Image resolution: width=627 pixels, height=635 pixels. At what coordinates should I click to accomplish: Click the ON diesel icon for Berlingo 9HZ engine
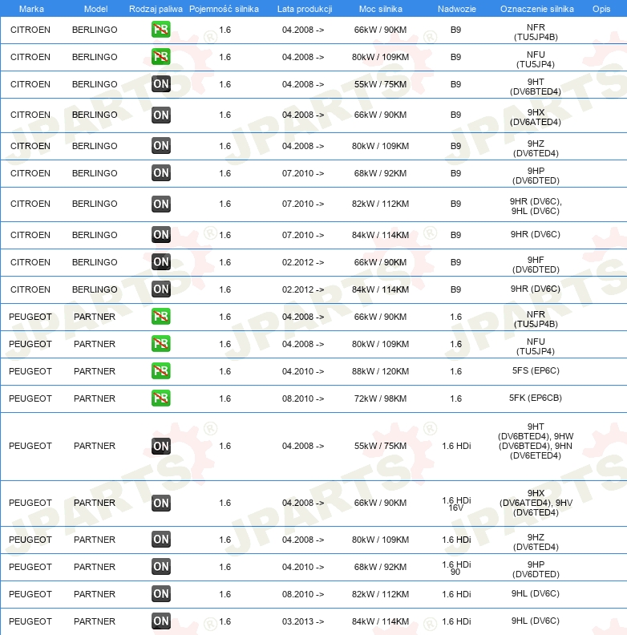[161, 145]
